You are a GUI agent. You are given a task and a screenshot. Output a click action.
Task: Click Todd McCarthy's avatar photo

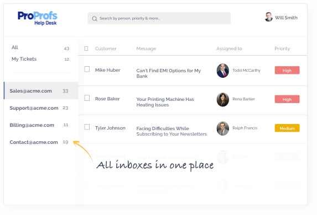(222, 71)
